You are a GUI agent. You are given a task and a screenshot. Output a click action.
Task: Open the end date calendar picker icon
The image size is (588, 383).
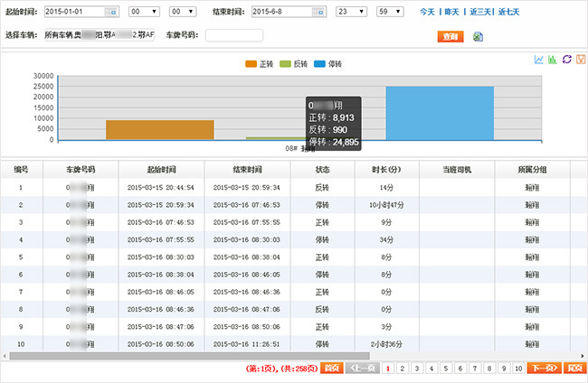click(x=318, y=12)
